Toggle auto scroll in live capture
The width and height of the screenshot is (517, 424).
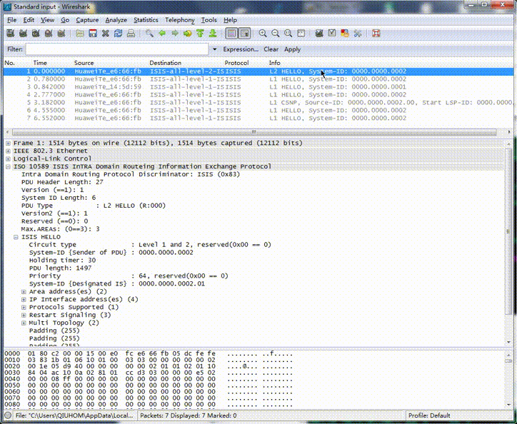pyautogui.click(x=245, y=34)
